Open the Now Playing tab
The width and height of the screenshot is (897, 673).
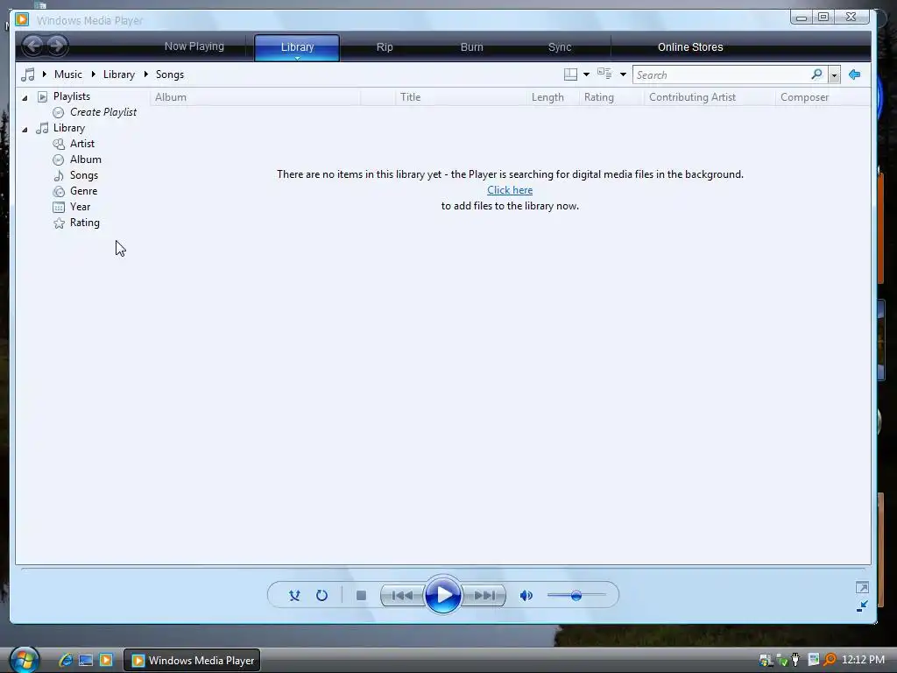point(194,46)
